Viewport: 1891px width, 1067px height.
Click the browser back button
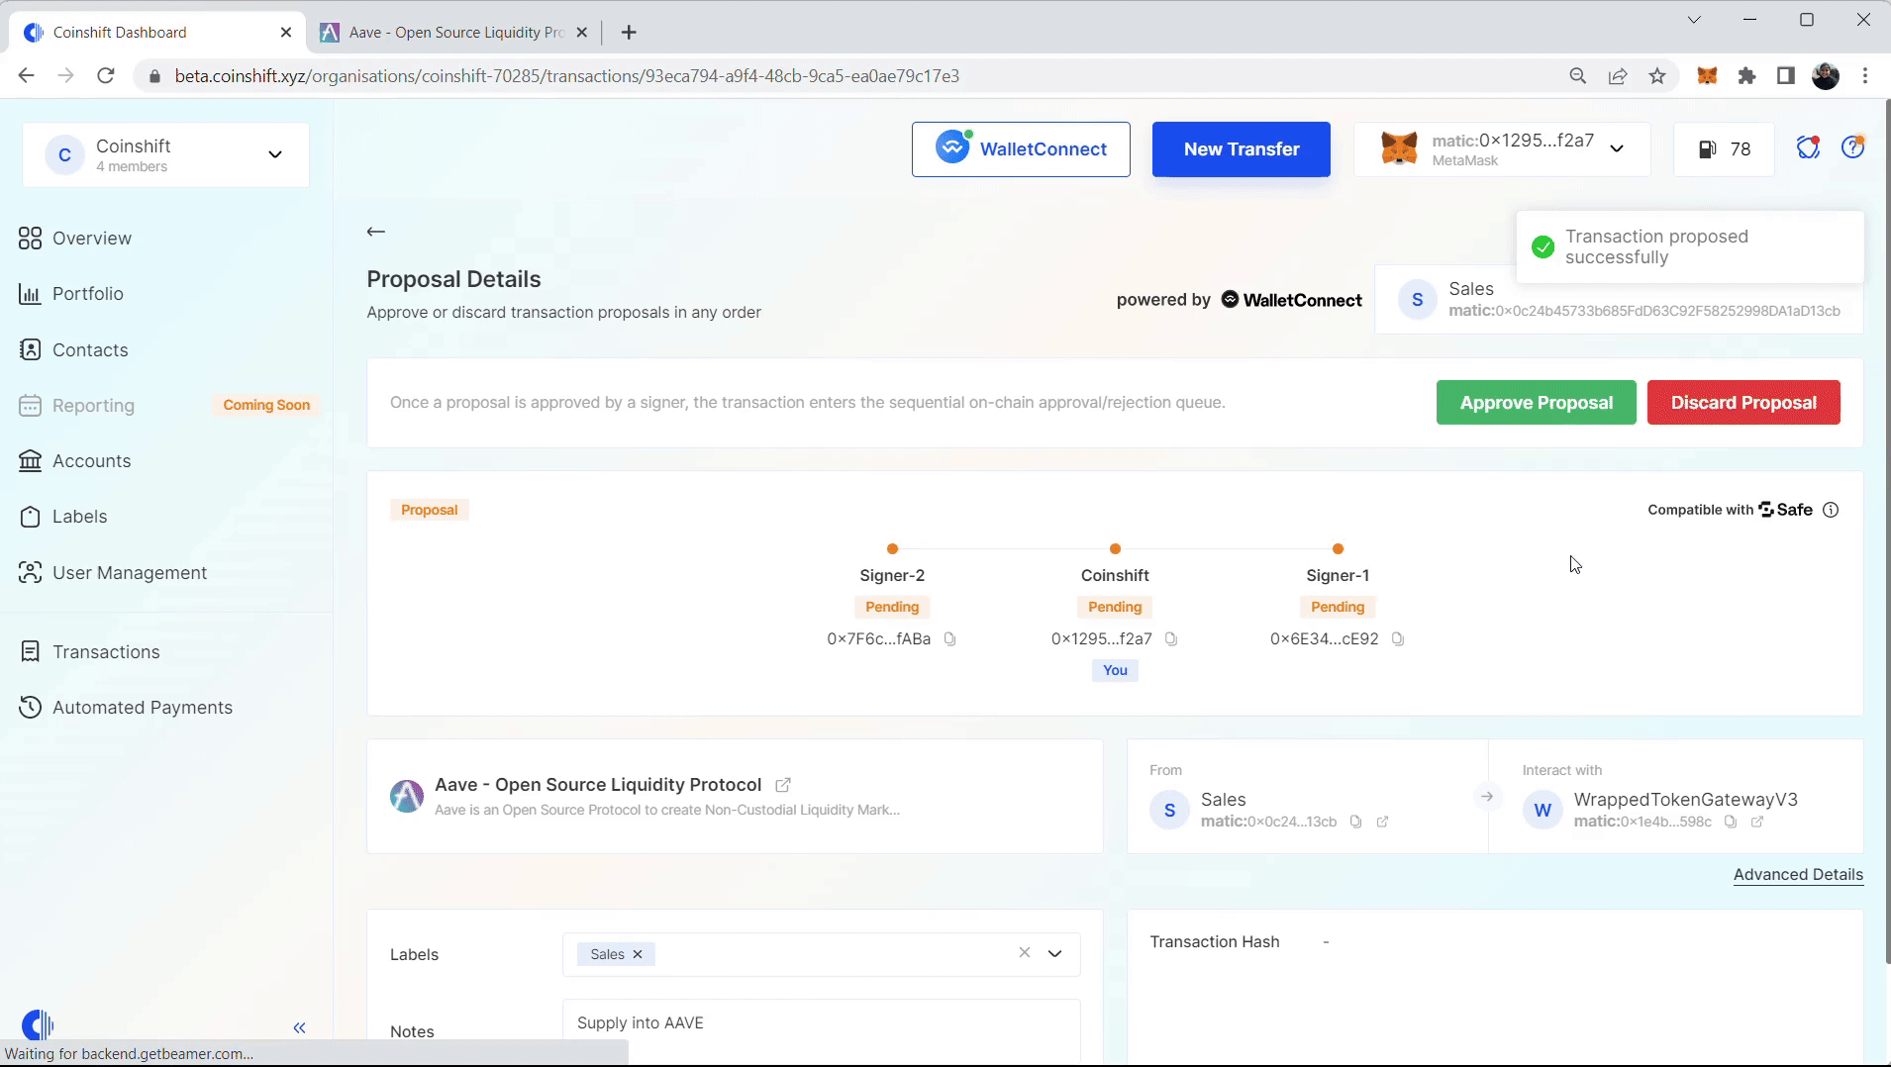click(x=27, y=76)
